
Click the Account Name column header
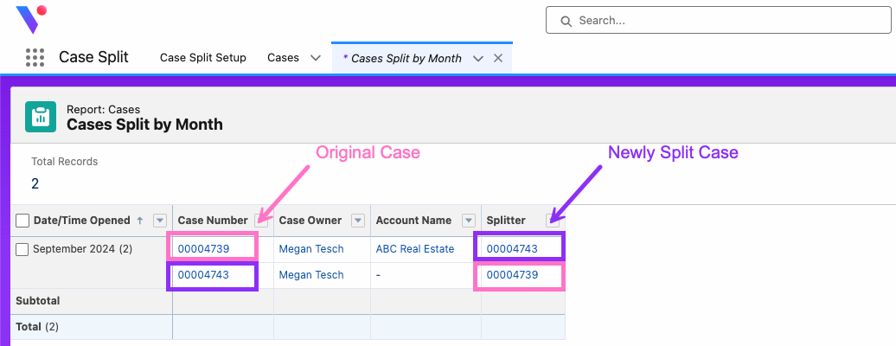point(413,221)
